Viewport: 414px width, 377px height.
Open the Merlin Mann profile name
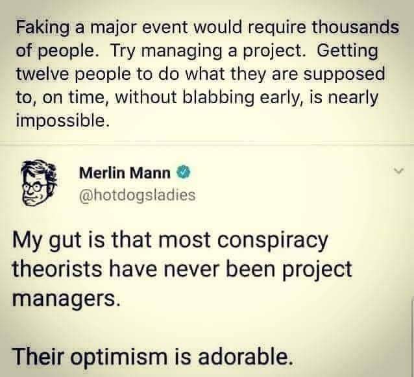pos(125,173)
